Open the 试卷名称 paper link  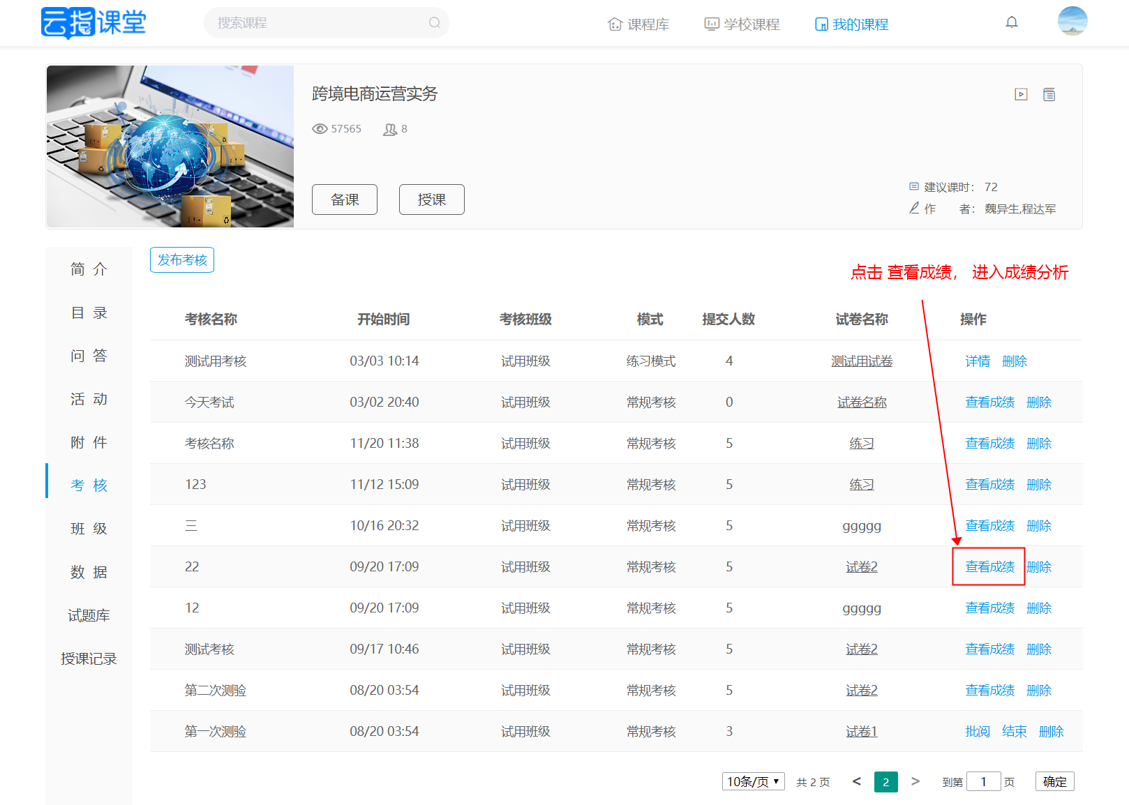pos(862,402)
